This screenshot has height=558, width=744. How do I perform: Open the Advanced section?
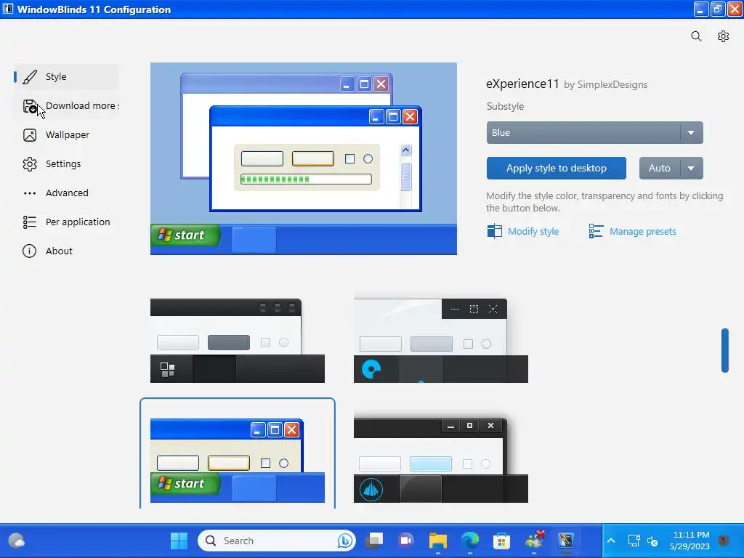coord(66,193)
